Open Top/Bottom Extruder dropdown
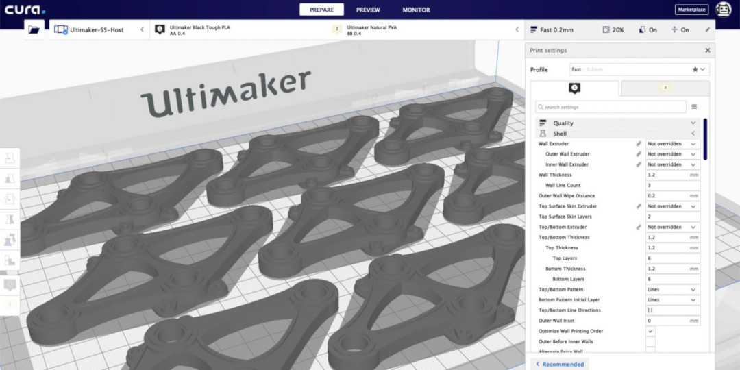 (673, 227)
